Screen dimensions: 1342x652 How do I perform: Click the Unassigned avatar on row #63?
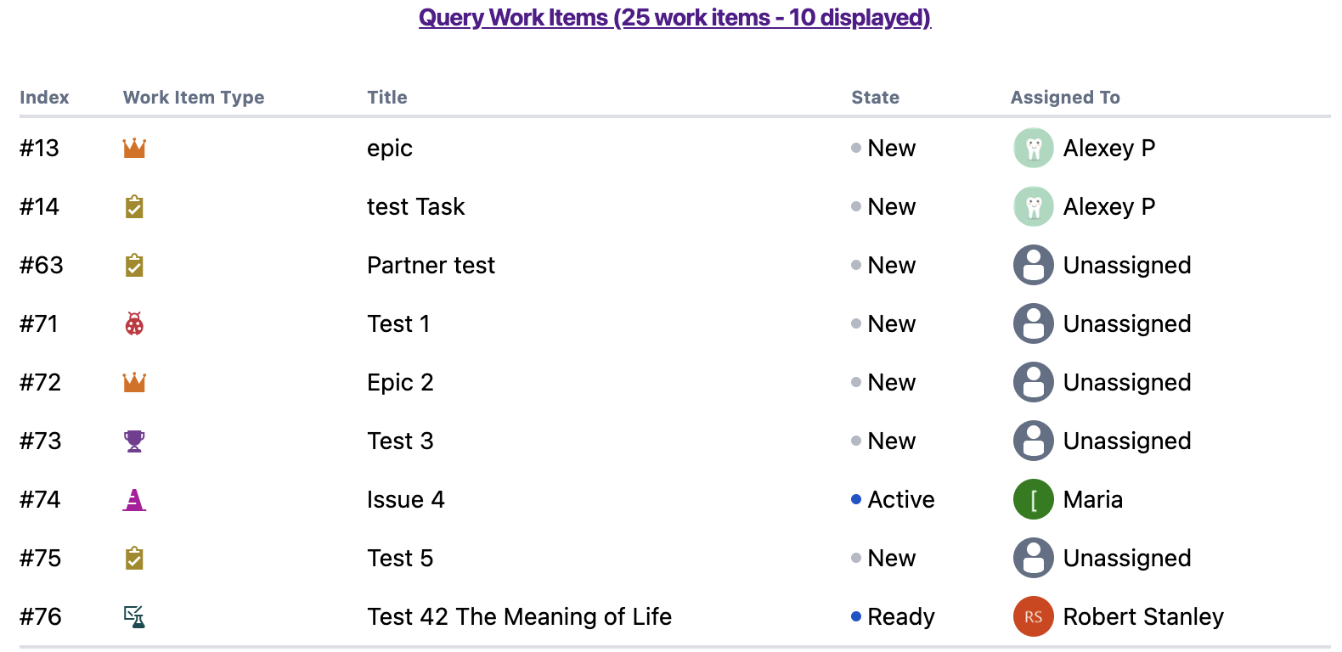pyautogui.click(x=1033, y=266)
